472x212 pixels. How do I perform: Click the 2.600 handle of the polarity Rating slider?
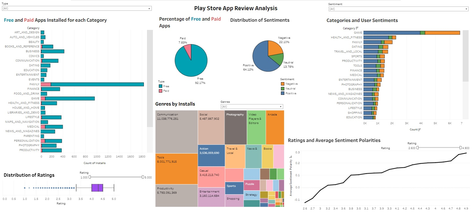pos(418,148)
